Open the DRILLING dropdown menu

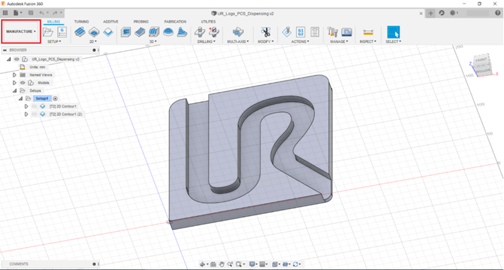coord(207,42)
